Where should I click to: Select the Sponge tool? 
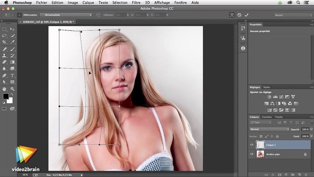tap(12, 68)
